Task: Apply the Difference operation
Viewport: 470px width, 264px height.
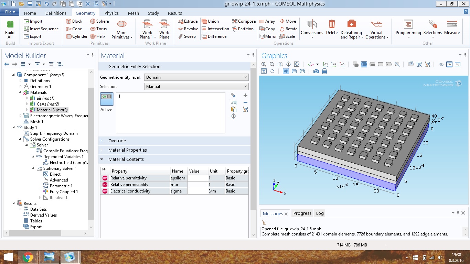Action: tap(214, 36)
